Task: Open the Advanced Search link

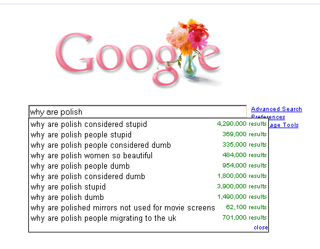Action: [276, 109]
